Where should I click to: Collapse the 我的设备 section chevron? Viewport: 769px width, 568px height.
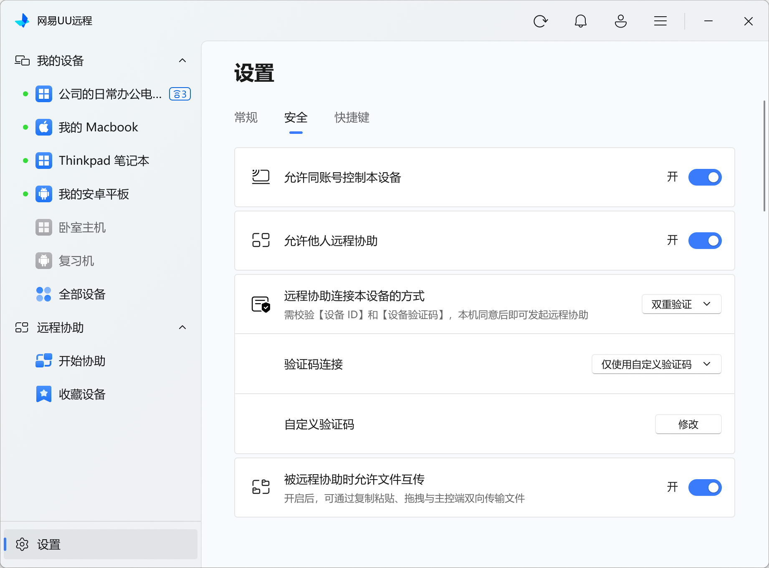point(182,60)
